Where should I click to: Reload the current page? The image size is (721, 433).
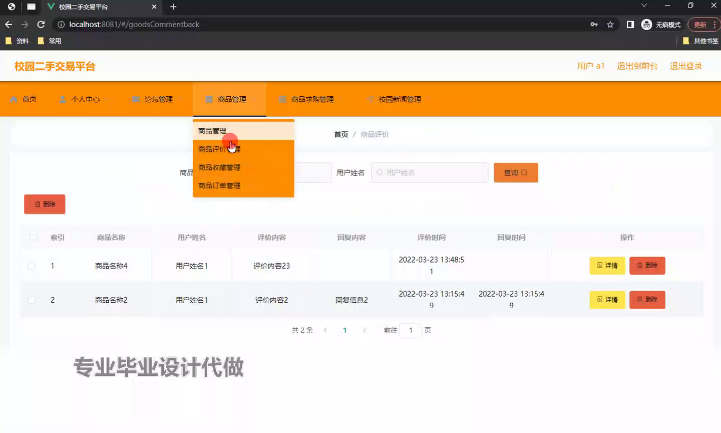click(41, 24)
